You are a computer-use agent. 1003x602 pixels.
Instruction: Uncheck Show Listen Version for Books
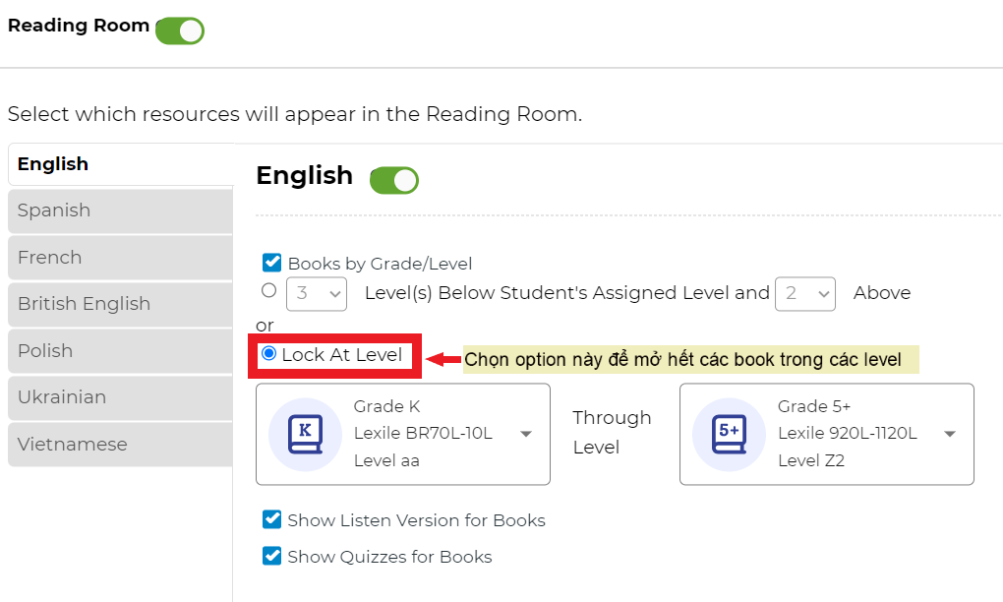(271, 519)
